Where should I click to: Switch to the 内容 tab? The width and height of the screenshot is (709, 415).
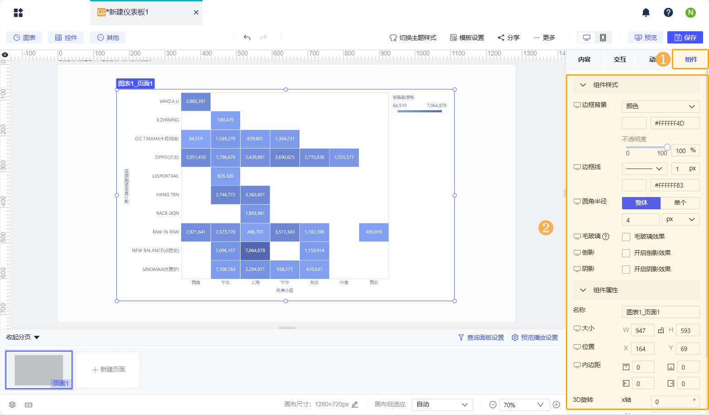[584, 59]
